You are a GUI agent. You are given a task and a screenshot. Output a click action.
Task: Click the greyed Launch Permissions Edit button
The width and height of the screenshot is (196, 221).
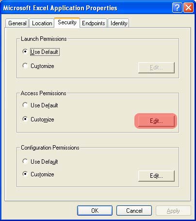point(156,68)
